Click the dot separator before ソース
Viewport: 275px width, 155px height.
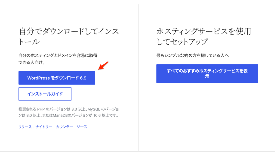coord(75,127)
